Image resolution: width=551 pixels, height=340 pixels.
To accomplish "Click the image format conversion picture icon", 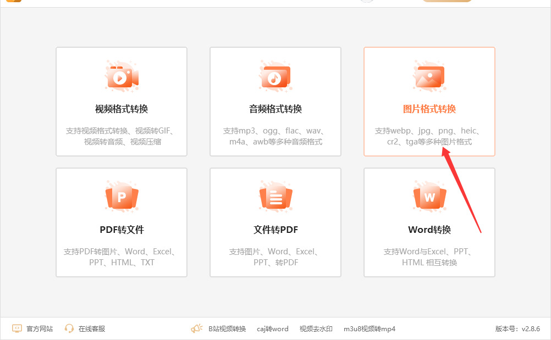I will coord(429,76).
